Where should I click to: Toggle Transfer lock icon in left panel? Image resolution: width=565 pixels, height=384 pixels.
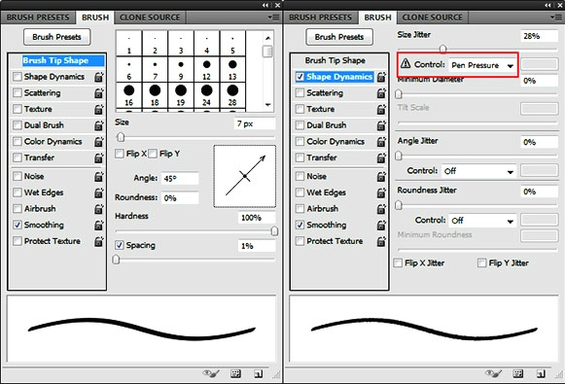click(x=99, y=157)
